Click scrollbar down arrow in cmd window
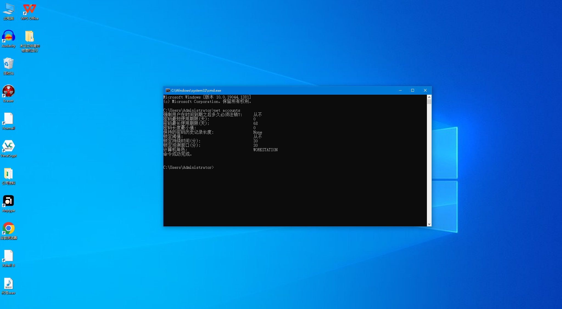 429,224
